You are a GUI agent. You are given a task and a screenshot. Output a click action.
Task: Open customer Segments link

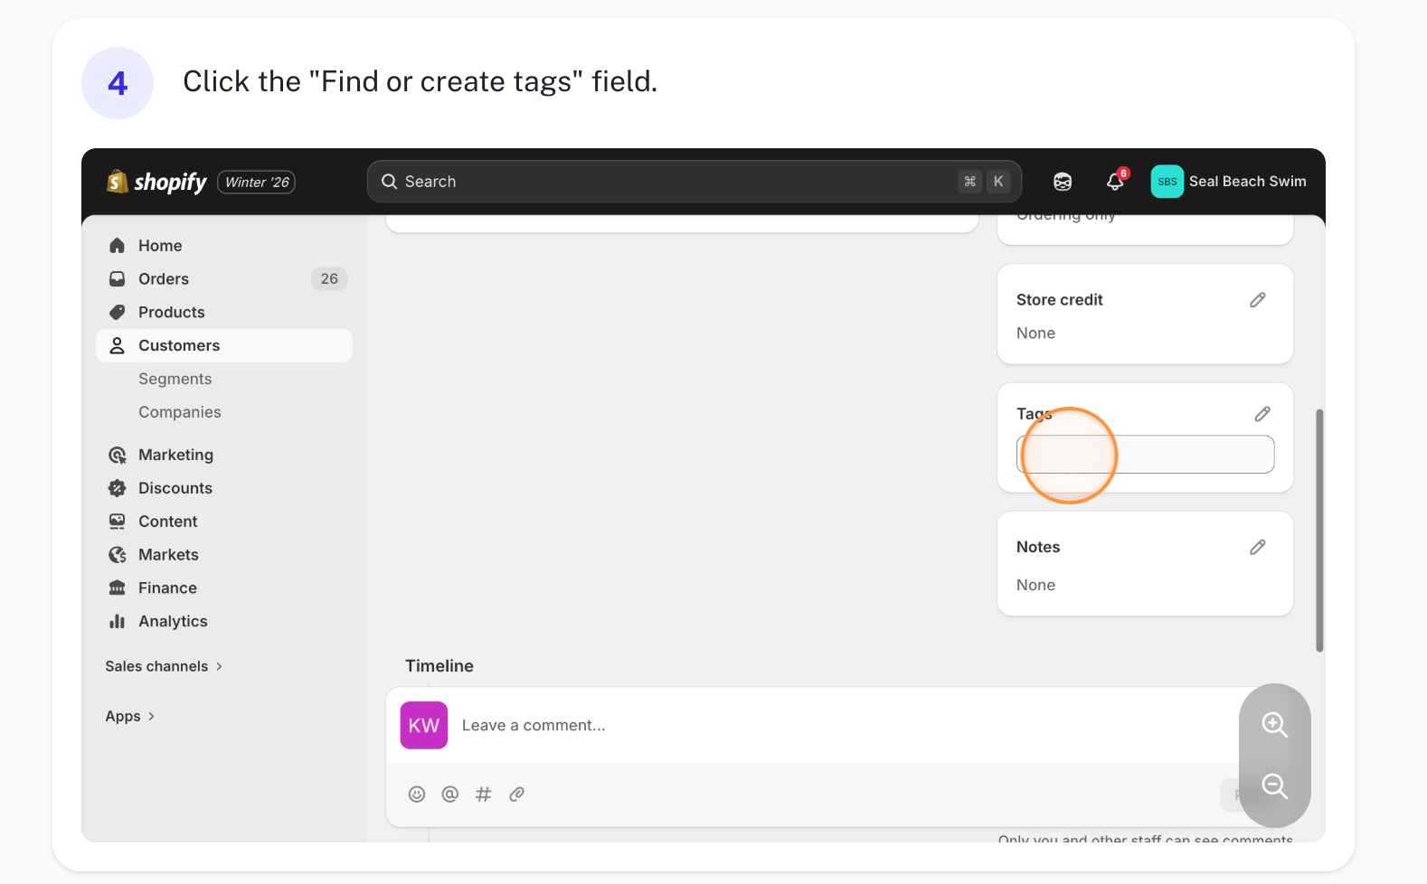coord(175,379)
